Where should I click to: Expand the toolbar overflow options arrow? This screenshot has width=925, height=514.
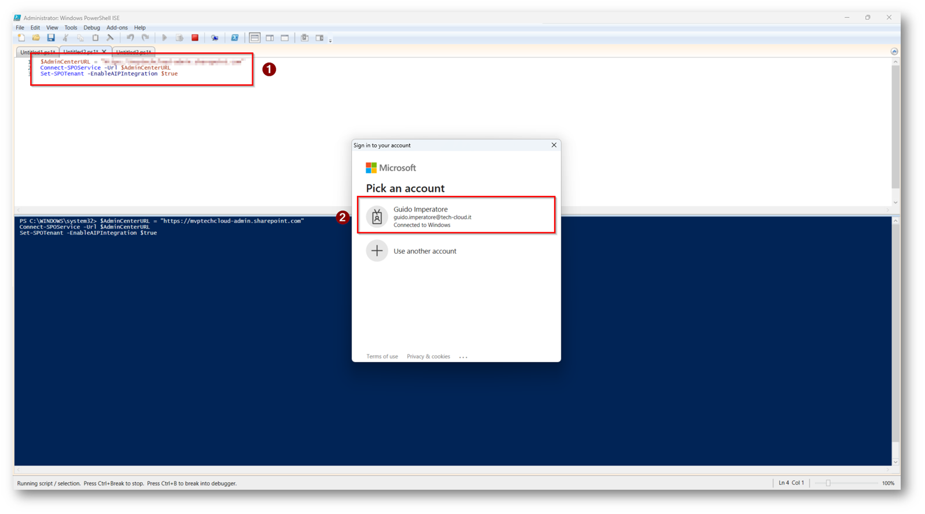coord(330,40)
